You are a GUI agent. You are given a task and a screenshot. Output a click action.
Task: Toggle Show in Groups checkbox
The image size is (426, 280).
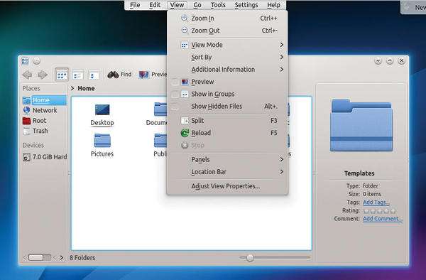(175, 94)
